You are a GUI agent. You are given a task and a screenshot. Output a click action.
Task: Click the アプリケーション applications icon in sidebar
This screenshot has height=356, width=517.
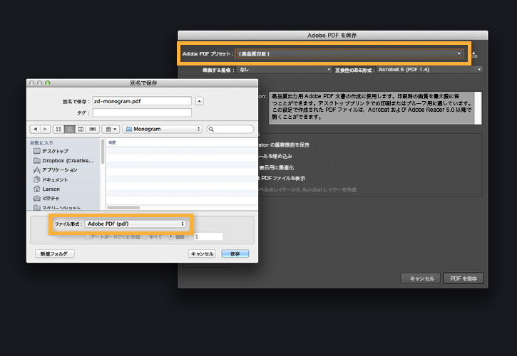click(x=36, y=170)
